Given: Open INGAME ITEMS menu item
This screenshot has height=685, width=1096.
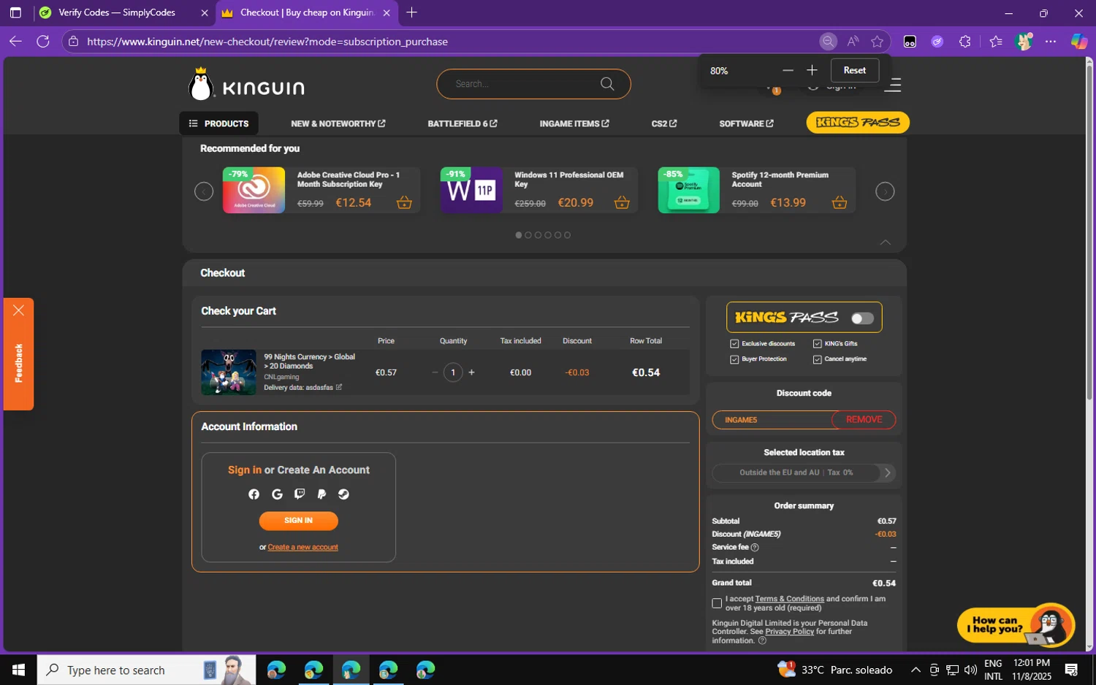Looking at the screenshot, I should coord(574,123).
